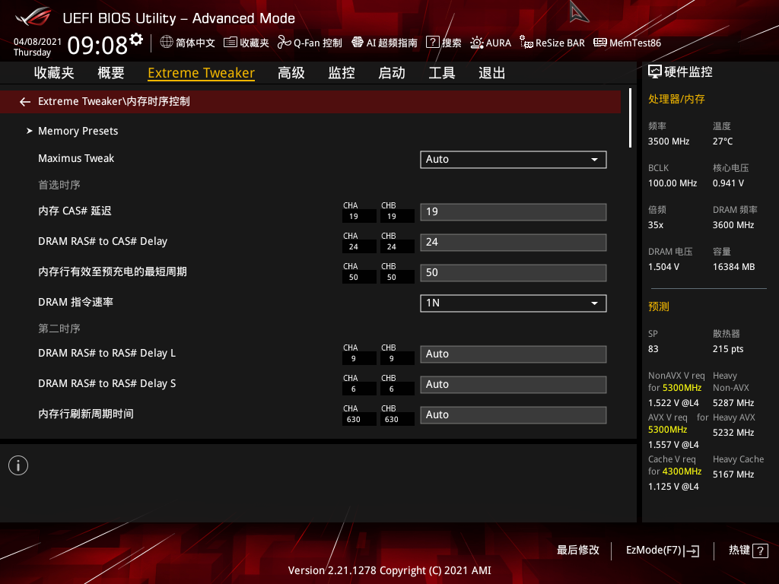Image resolution: width=779 pixels, height=584 pixels.
Task: Click the back arrow in the breadcrumb bar
Action: pos(25,101)
